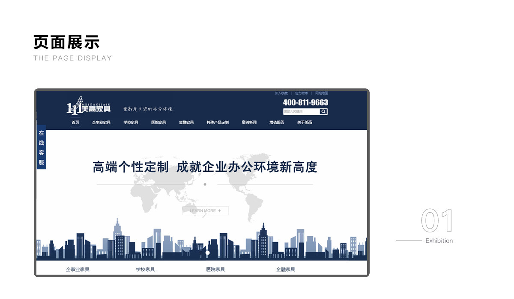This screenshot has width=514, height=299.
Task: Click the handwritten slogan beside the logo
Action: [148, 109]
